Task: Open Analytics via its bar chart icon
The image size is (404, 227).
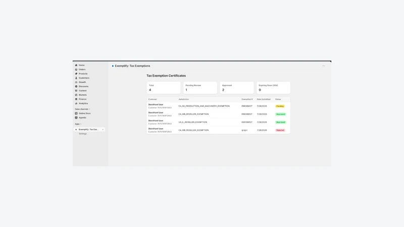Action: 76,103
